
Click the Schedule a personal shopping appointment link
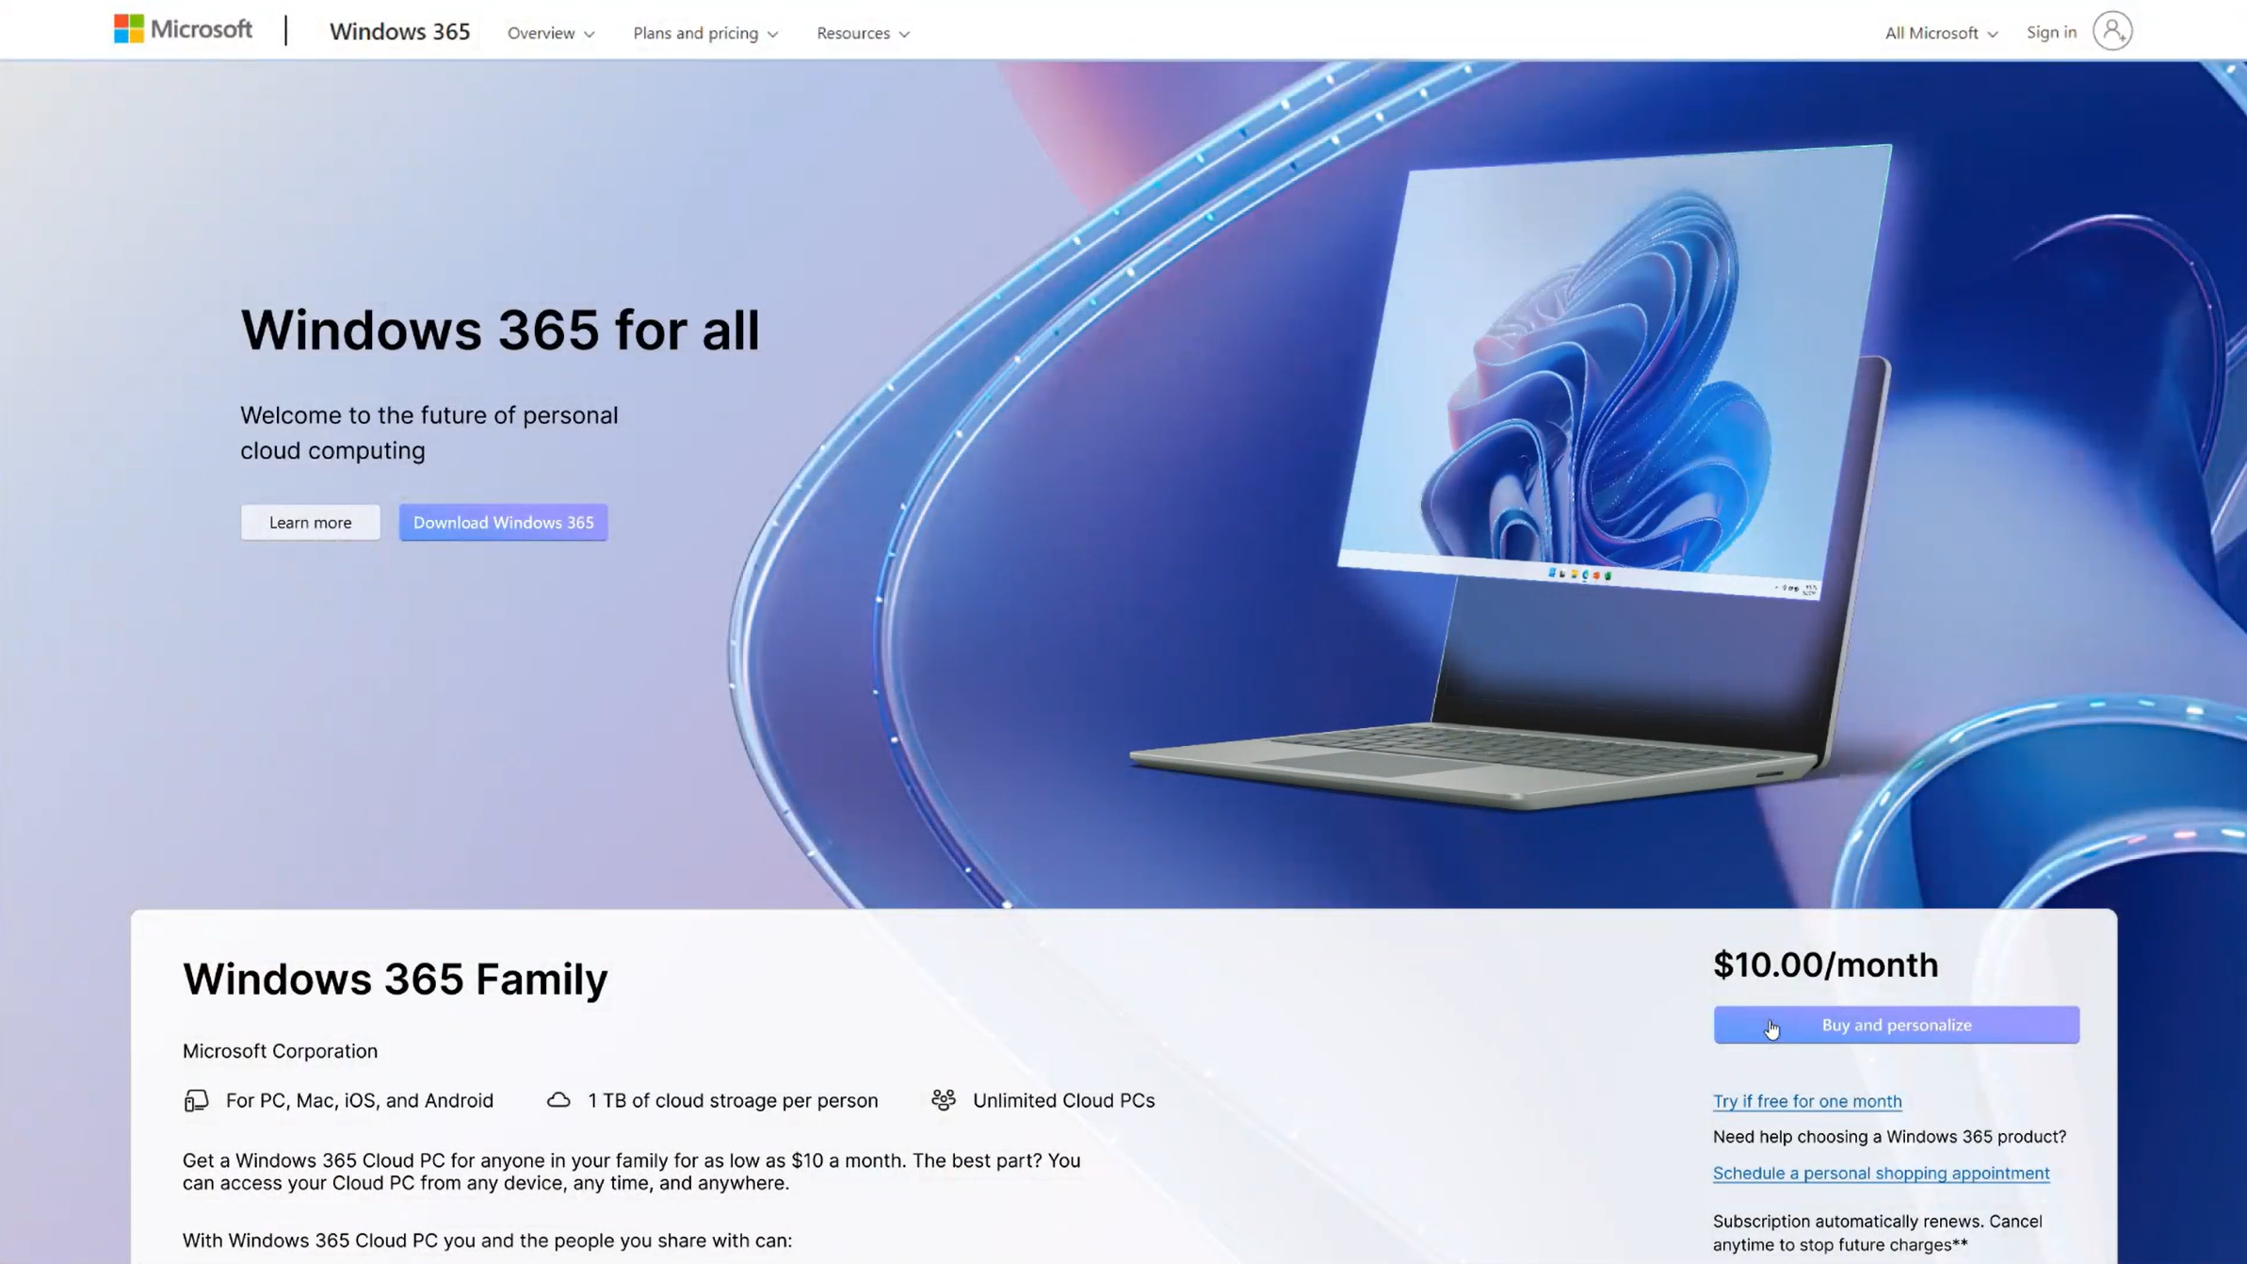[1882, 1173]
